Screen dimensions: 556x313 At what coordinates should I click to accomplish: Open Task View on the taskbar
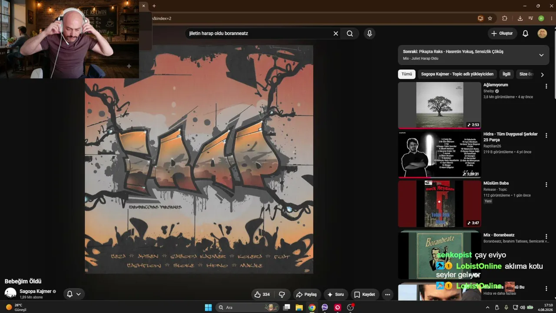pos(287,307)
